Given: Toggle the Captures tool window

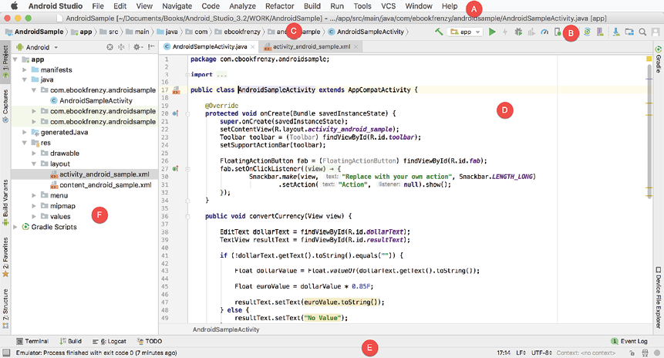Looking at the screenshot, I should coord(5,106).
